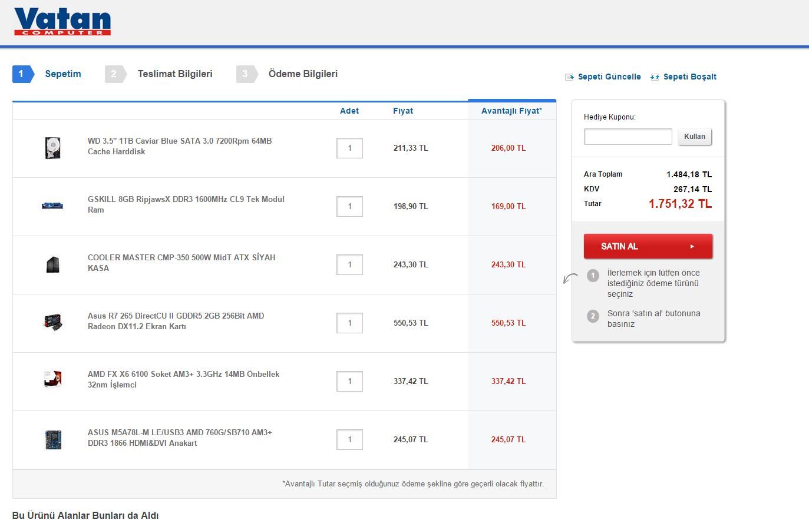Open the AMD FX X6 6100 processor thumbnail
Image resolution: width=809 pixels, height=520 pixels.
coord(52,380)
